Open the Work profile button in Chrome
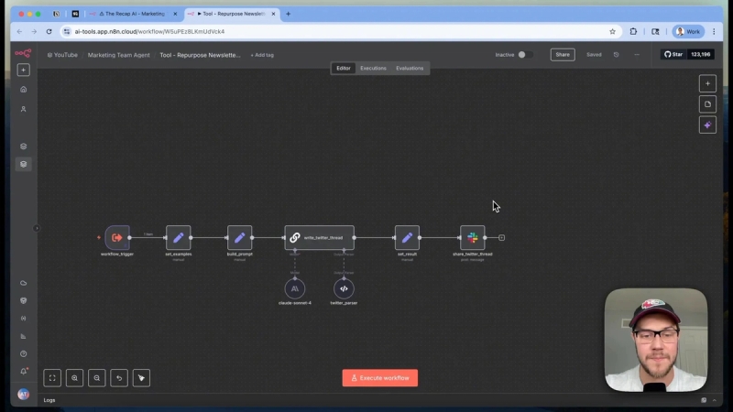Screen dimensions: 733x412 (688, 32)
